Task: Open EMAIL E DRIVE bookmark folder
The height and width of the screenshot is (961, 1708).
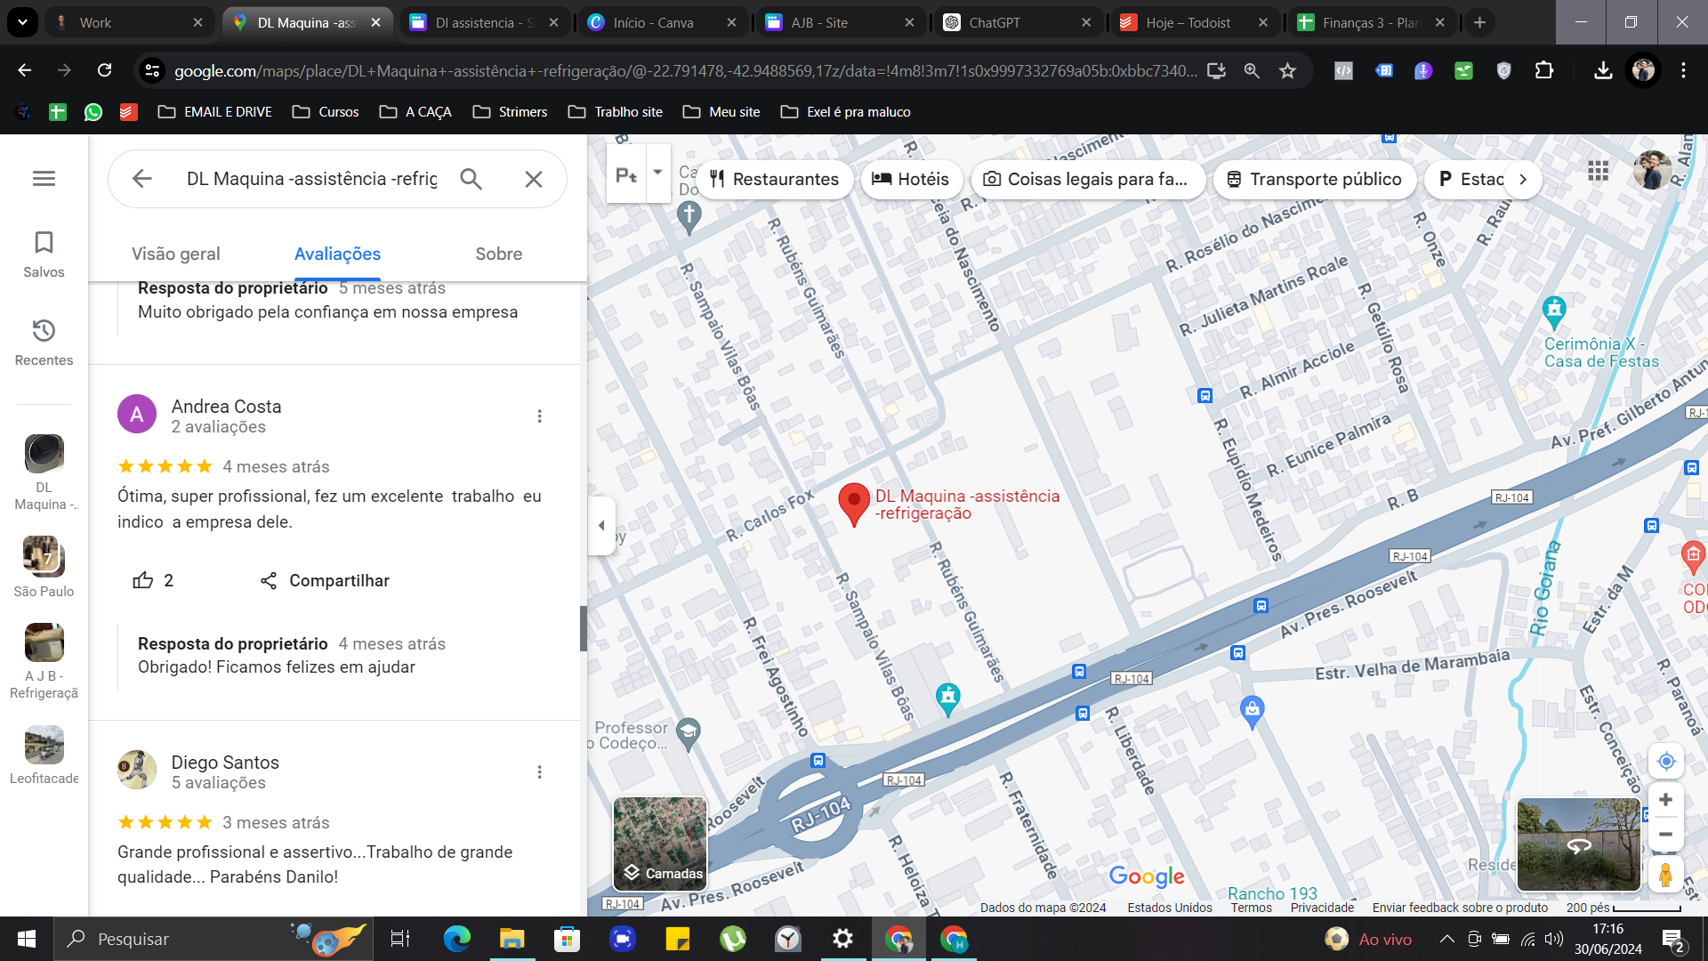Action: point(214,112)
